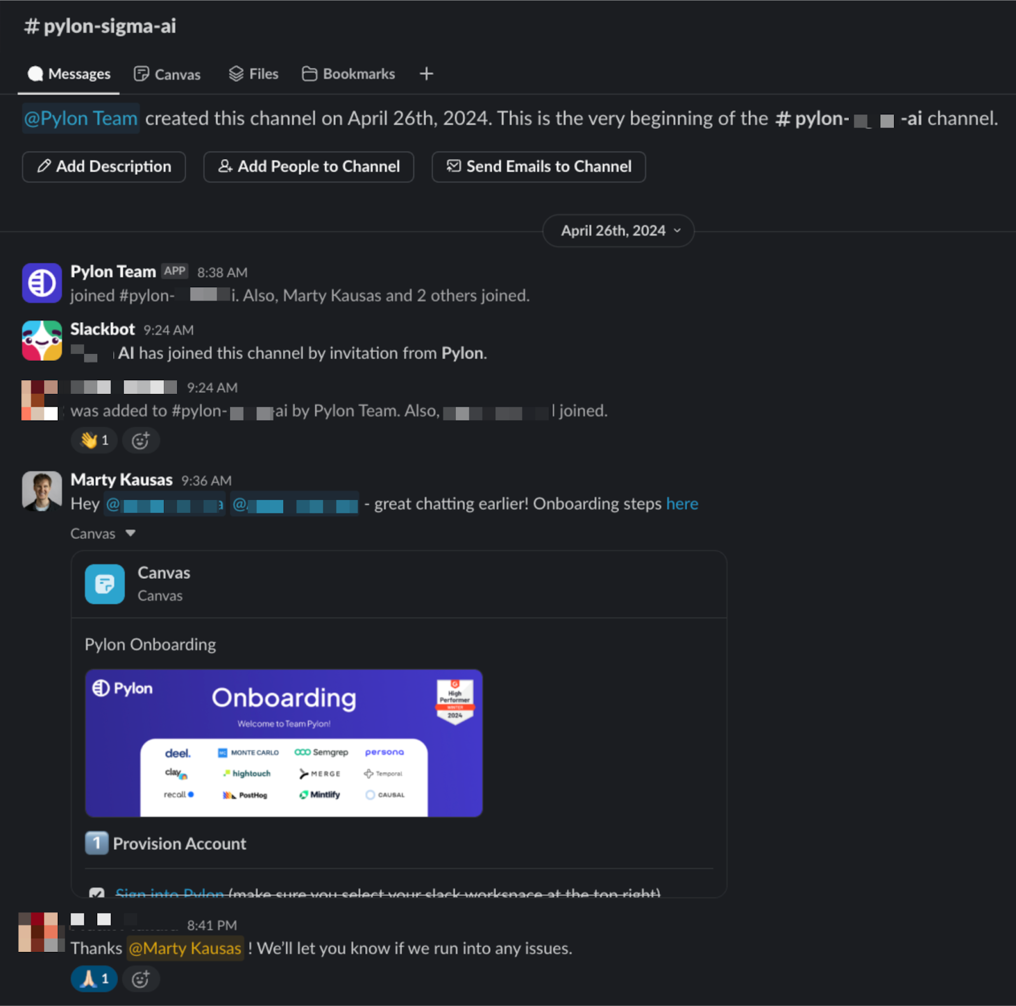
Task: Open the Canvas tab
Action: click(x=167, y=74)
